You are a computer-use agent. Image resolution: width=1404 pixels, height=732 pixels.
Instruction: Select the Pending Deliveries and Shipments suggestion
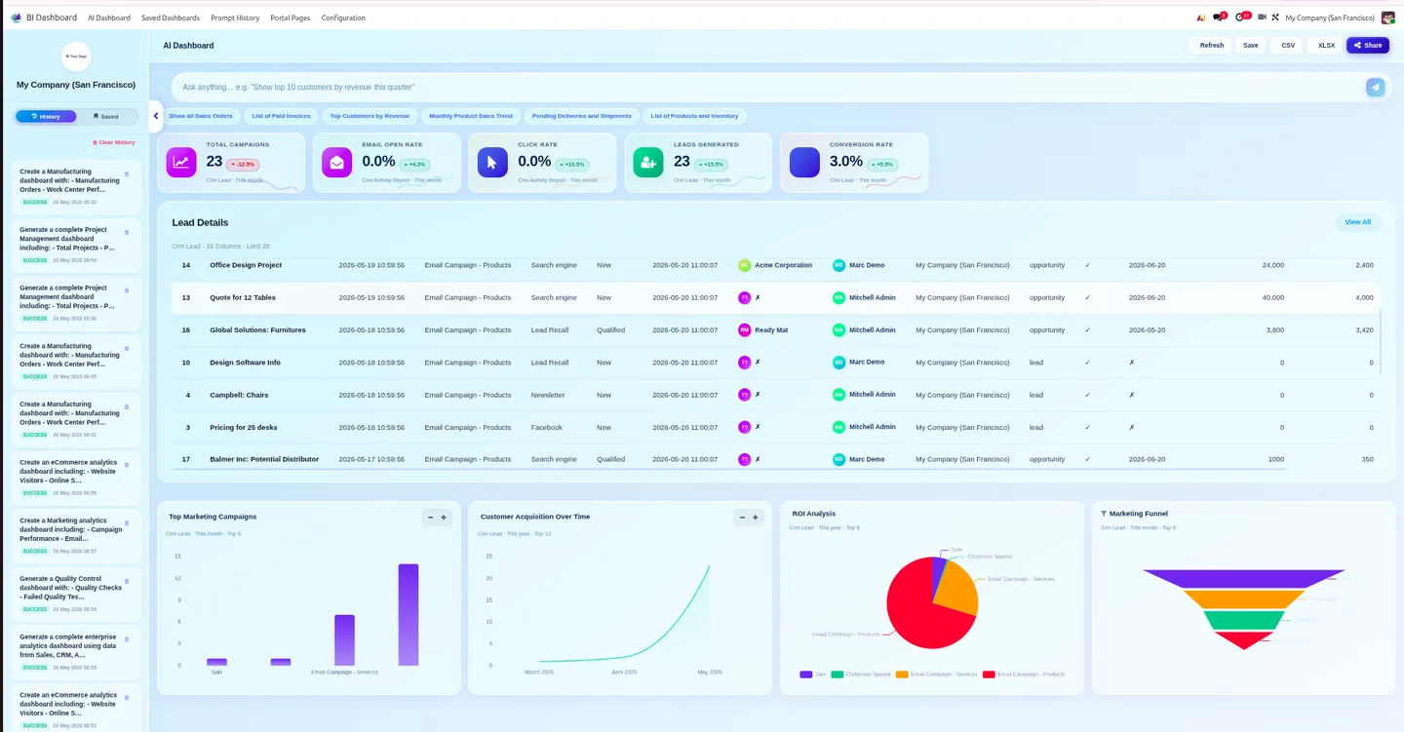click(x=582, y=116)
